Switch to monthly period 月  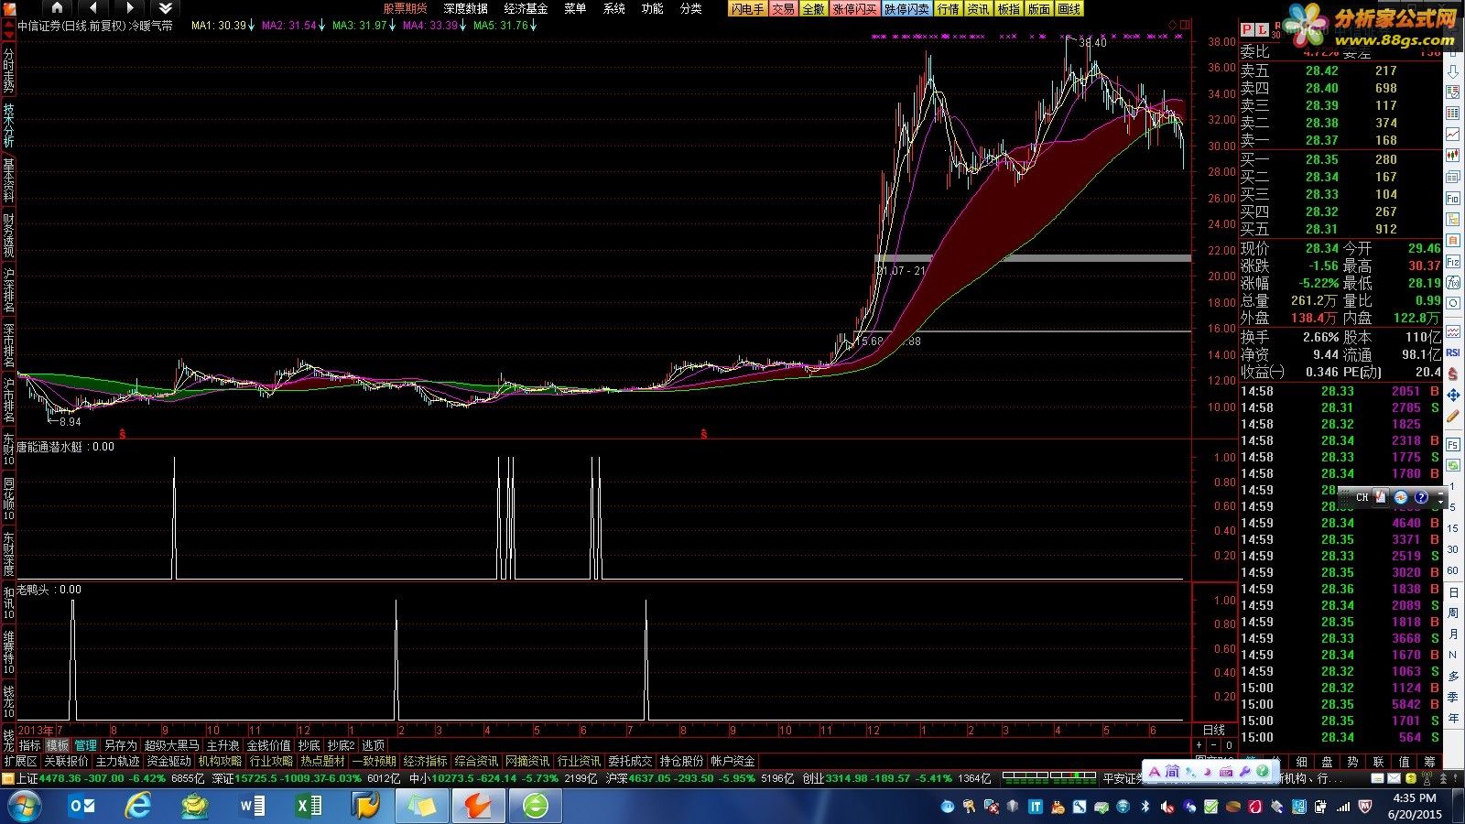[x=1453, y=634]
